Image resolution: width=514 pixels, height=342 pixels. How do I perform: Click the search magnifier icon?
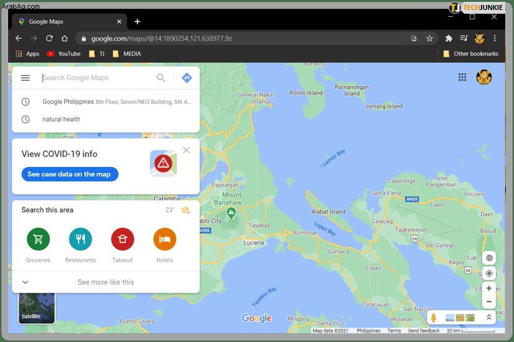point(161,78)
